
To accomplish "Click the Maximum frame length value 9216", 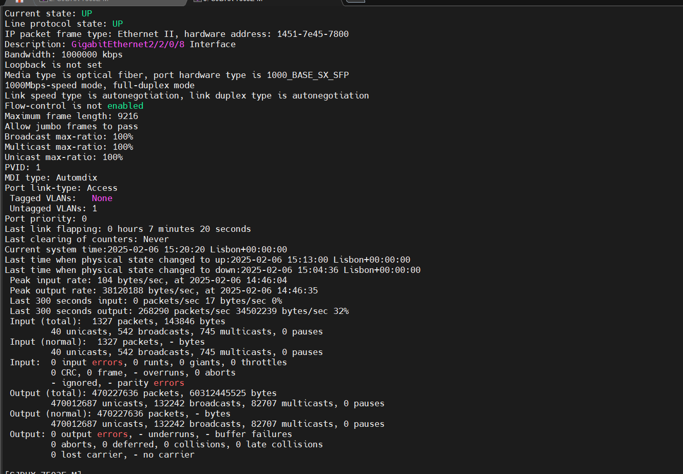I will click(128, 116).
